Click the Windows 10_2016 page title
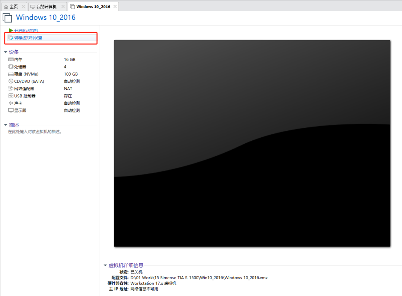402x296 pixels. click(46, 17)
